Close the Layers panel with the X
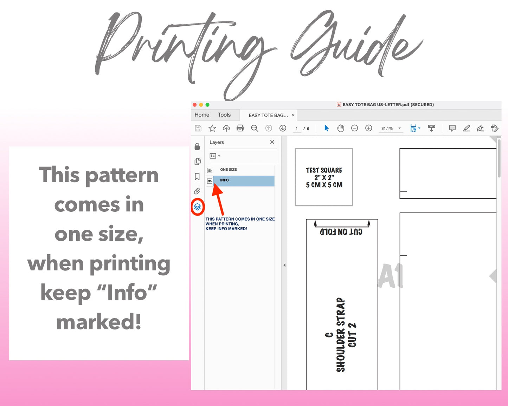The image size is (508, 406). click(x=272, y=142)
